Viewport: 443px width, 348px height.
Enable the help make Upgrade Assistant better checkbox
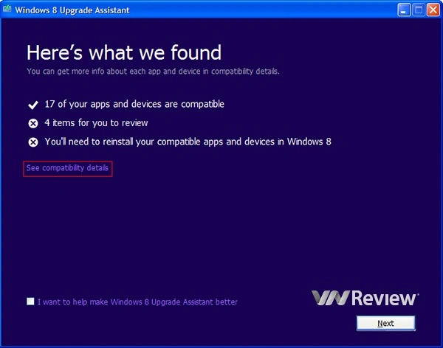click(30, 302)
